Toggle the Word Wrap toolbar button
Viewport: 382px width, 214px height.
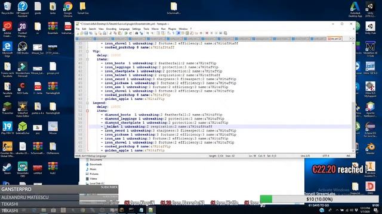coord(169,33)
